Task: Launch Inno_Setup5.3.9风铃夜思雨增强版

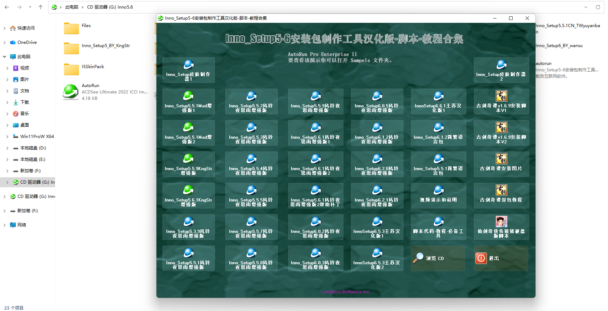Action: pos(189,227)
